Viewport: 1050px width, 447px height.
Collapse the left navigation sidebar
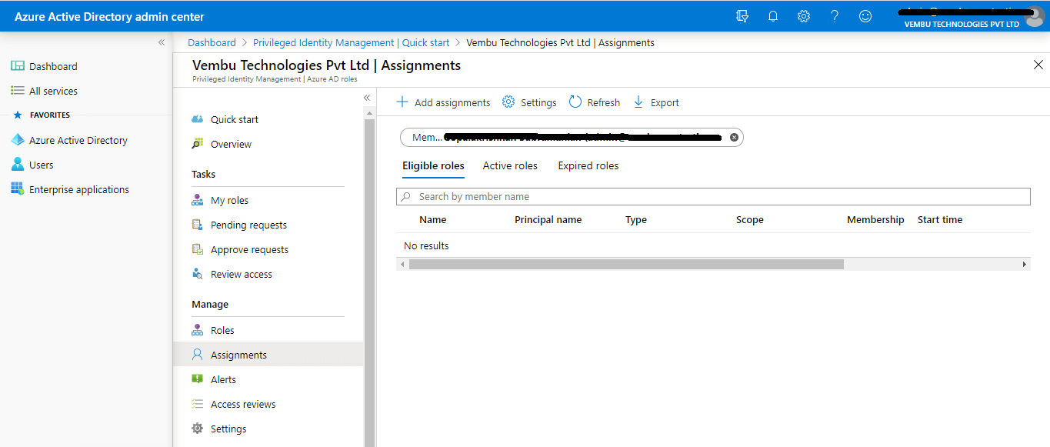tap(162, 42)
